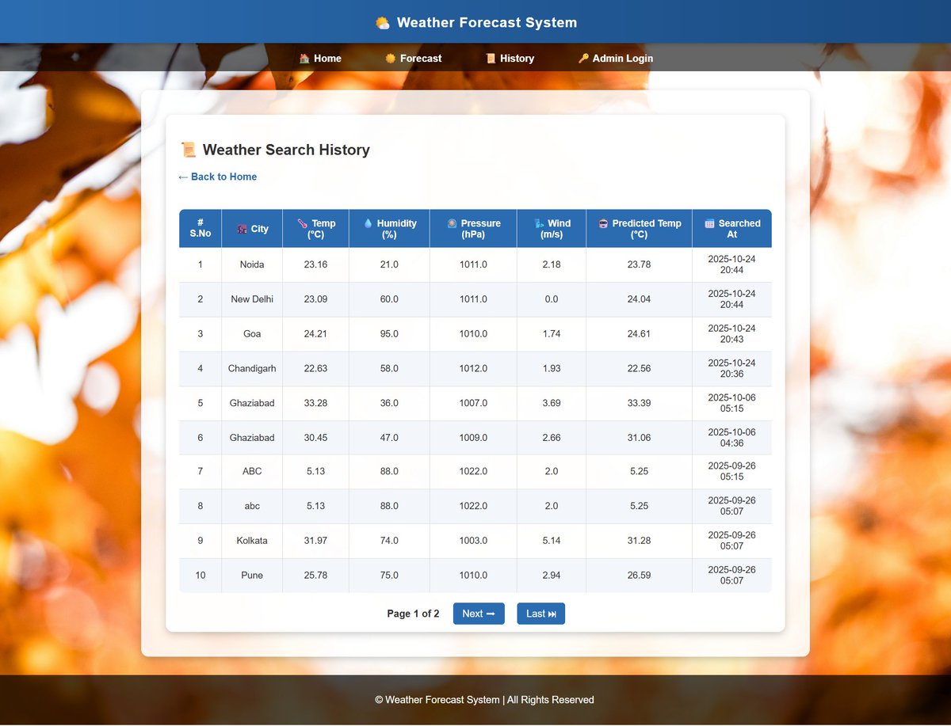The image size is (951, 726).
Task: Click timestamp 2025-10-06 04:36
Action: click(x=731, y=438)
